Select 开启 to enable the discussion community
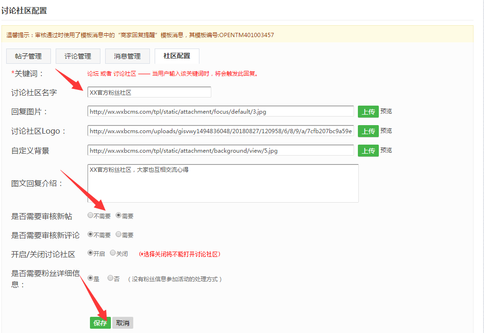The height and width of the screenshot is (333, 484). pos(89,253)
